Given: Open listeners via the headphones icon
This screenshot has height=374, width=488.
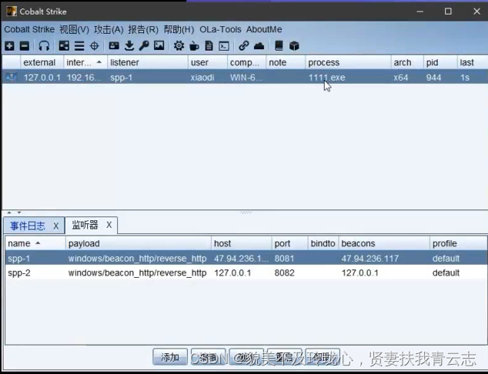Looking at the screenshot, I should [44, 46].
